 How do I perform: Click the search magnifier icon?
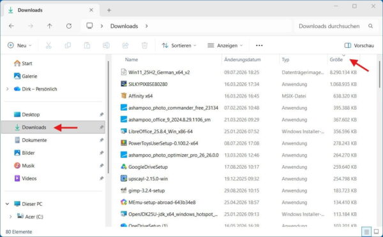click(x=370, y=26)
